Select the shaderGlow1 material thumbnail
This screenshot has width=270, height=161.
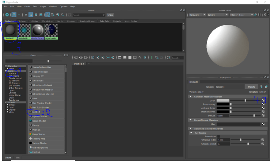point(38,31)
